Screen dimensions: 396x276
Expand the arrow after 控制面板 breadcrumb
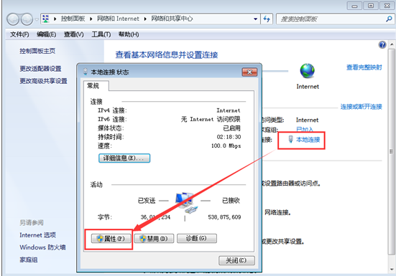[x=91, y=19]
